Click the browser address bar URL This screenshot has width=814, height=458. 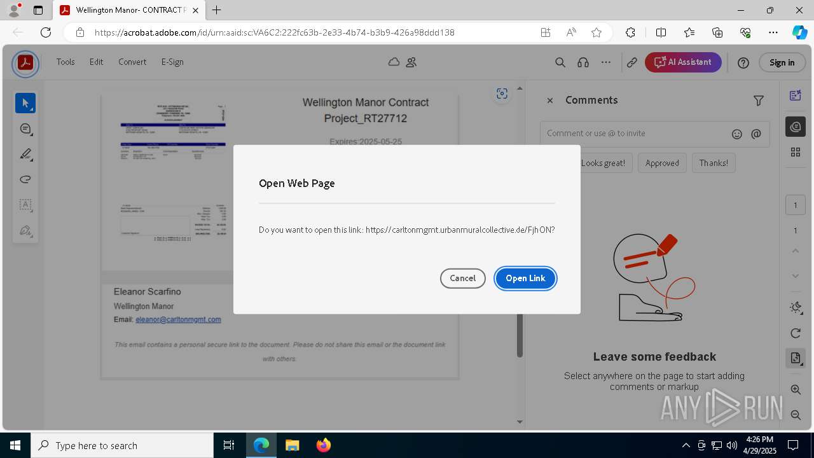click(x=275, y=32)
